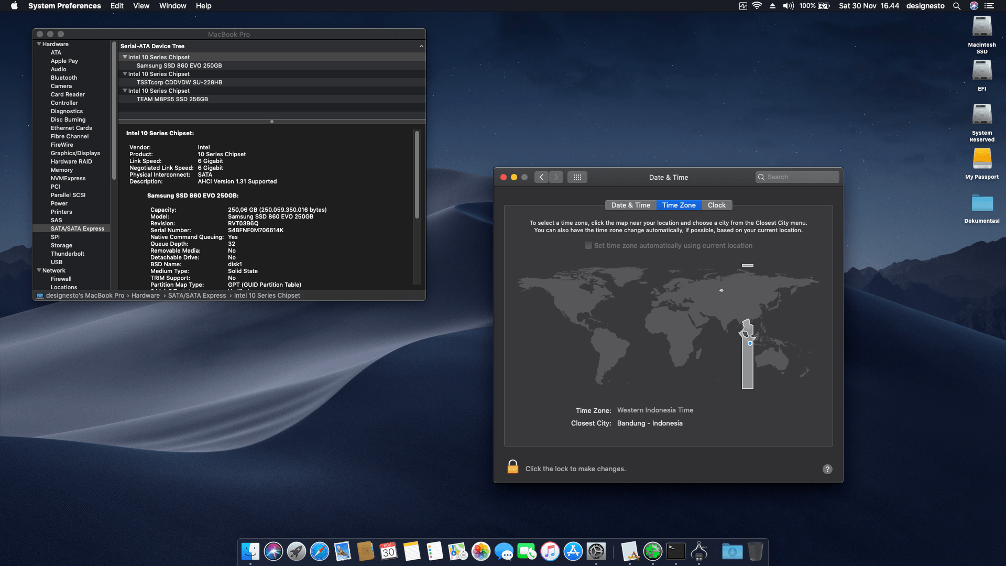Click inside the Date & Time search field

797,177
